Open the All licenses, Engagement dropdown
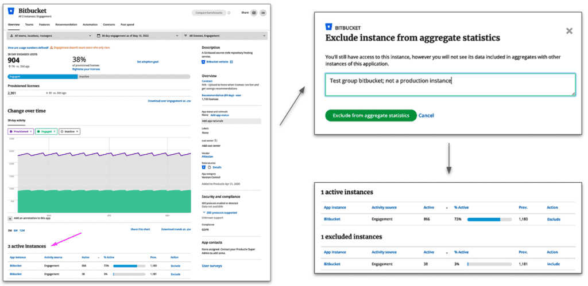The image size is (588, 286). (x=225, y=36)
